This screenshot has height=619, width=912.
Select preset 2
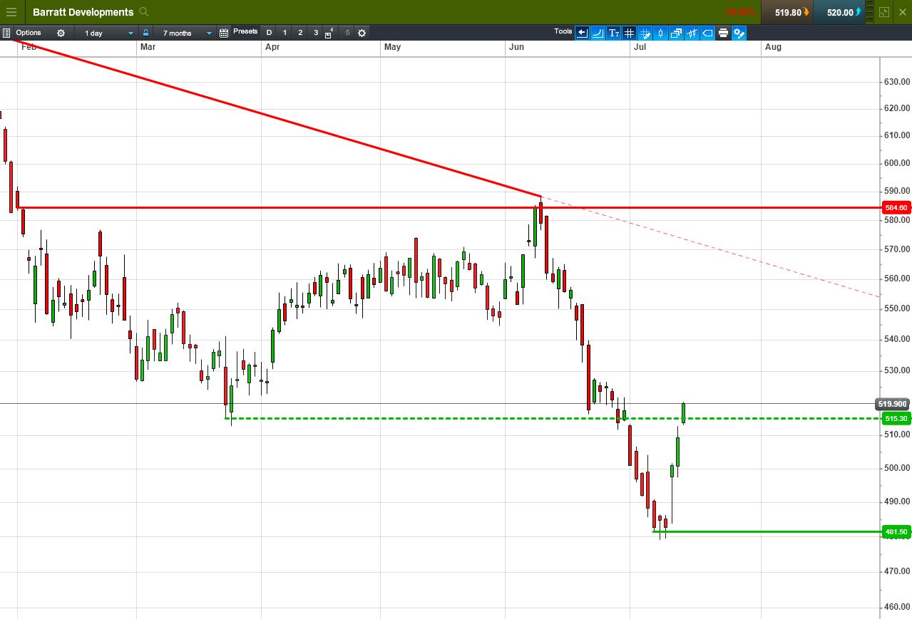pos(300,33)
